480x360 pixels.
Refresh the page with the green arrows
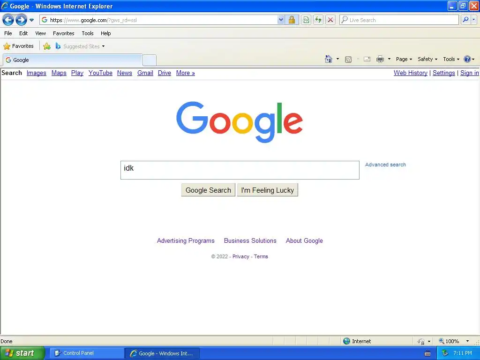(318, 20)
